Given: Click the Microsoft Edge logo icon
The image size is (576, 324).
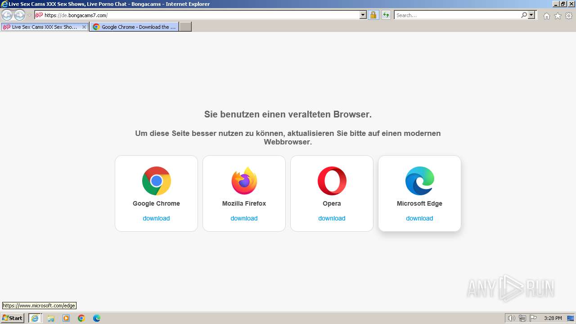Looking at the screenshot, I should pos(419,181).
